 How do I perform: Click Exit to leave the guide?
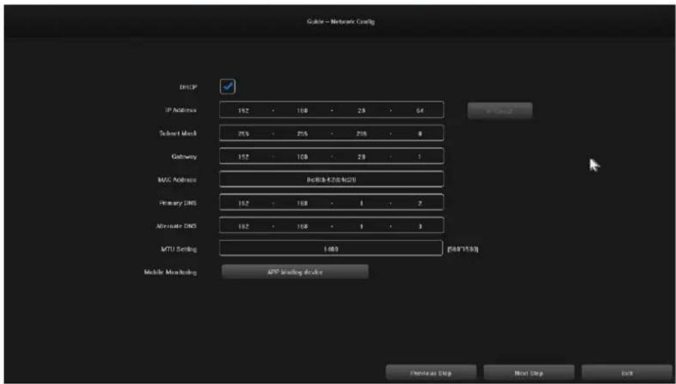(x=627, y=373)
